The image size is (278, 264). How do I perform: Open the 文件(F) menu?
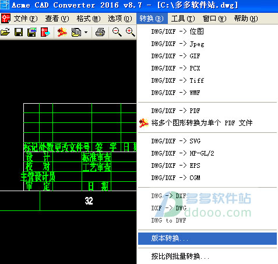26,19
